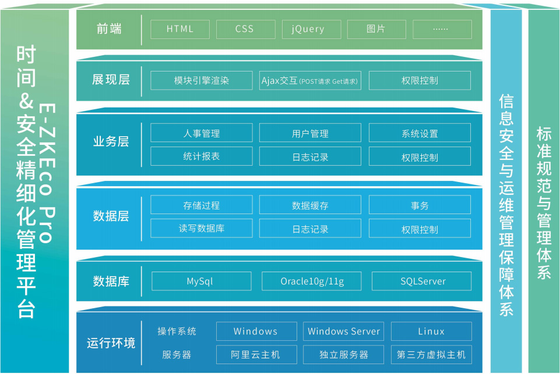Click the 人事管理 box
The image size is (560, 374).
pos(201,133)
